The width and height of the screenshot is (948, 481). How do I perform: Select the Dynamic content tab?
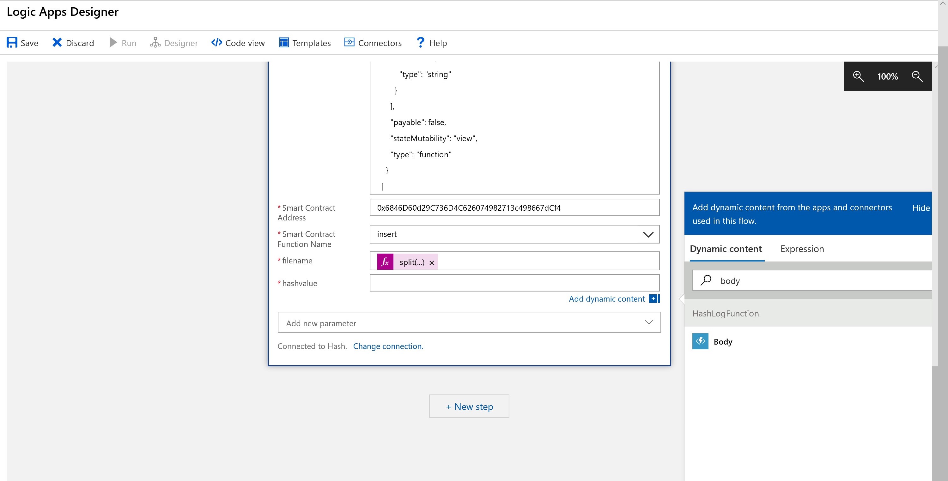[725, 249]
